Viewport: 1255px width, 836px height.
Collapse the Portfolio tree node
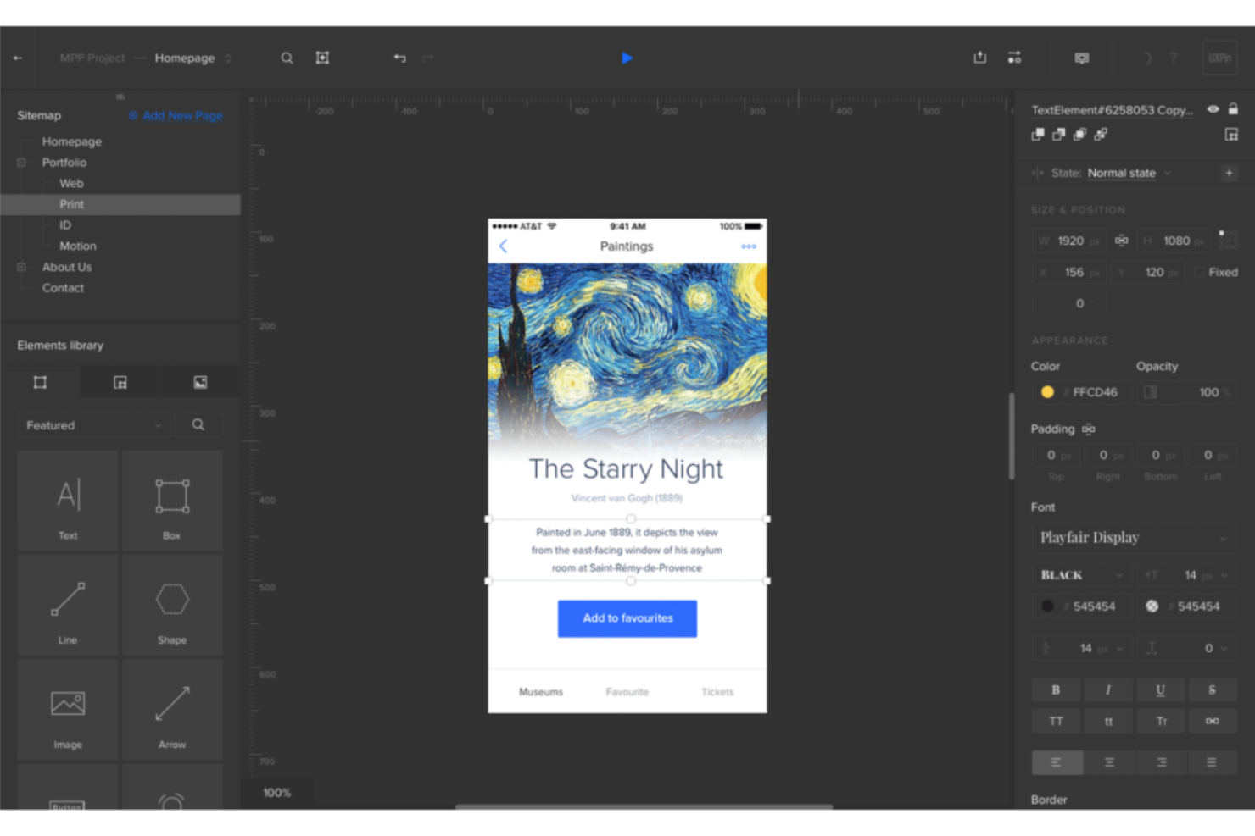pyautogui.click(x=21, y=163)
